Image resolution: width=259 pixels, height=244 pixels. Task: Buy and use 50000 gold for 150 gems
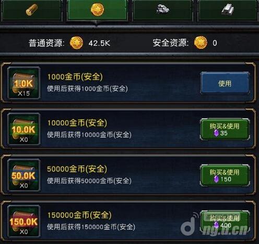coord(225,175)
